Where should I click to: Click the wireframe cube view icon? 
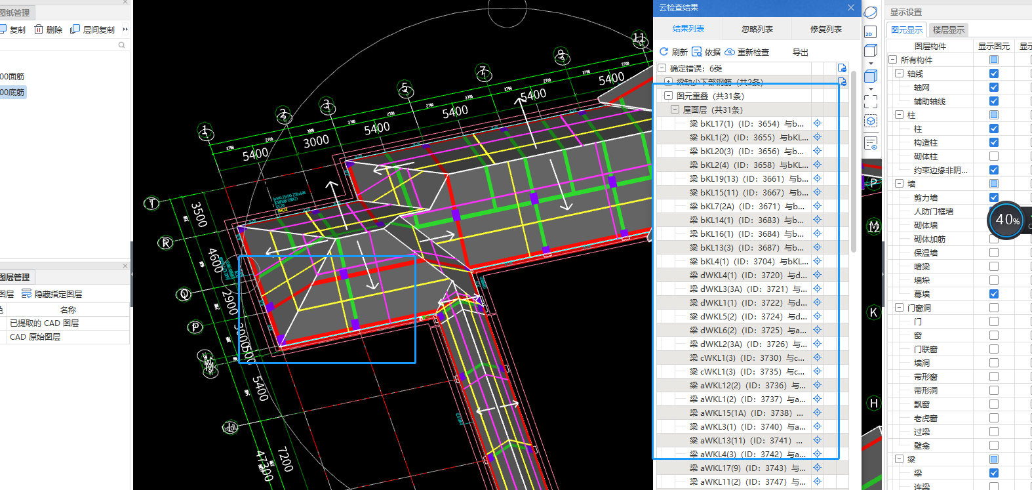click(871, 51)
